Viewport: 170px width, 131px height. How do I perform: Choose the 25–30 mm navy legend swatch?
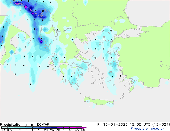[x=54, y=128]
